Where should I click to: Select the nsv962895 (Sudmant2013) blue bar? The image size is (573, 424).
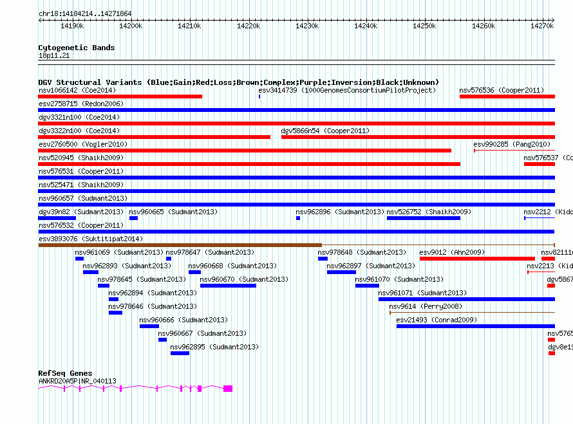pos(180,353)
